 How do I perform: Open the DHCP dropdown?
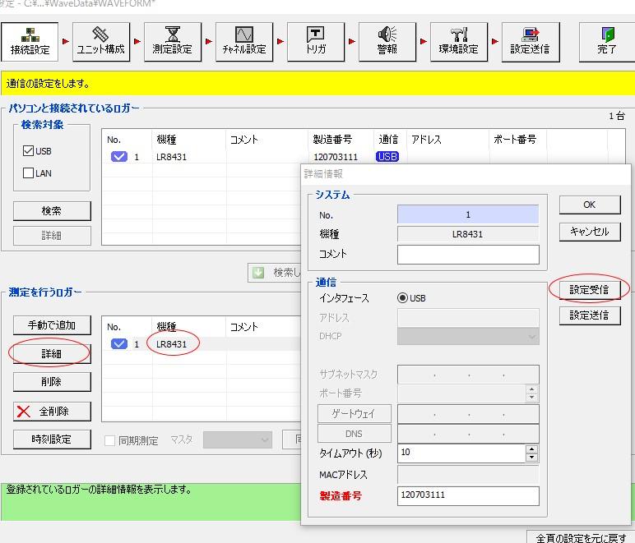468,336
